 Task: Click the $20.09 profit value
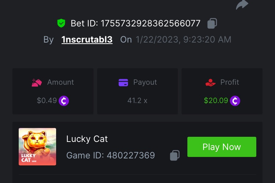[x=216, y=100]
